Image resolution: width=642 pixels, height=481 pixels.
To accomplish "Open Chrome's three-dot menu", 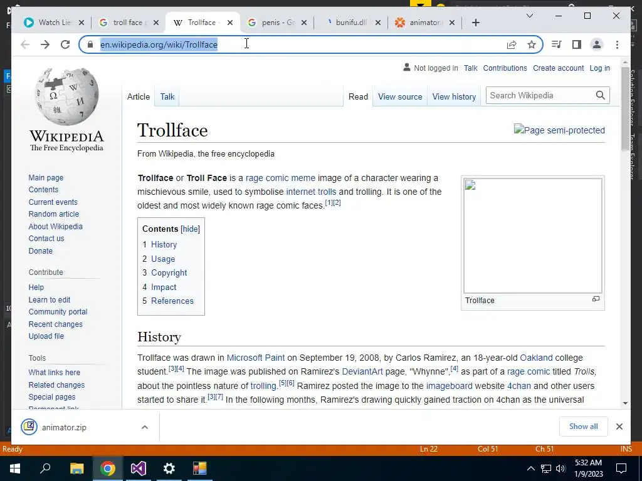I will point(617,44).
